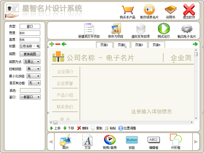
Task: Switch to the 页面4 tab
Action: coord(156,45)
